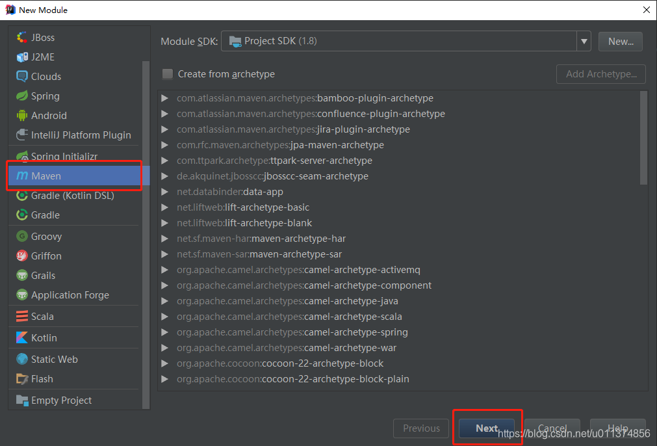Expand the jira-plugin-archetype entry
657x446 pixels.
[x=165, y=129]
